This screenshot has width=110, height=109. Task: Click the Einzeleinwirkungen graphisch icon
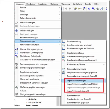click(x=63, y=45)
